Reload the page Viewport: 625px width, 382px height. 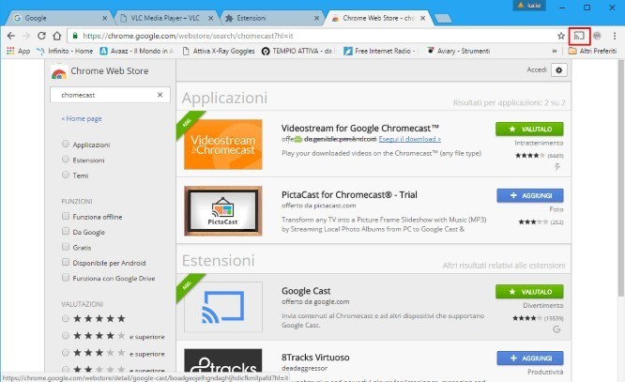pos(42,35)
